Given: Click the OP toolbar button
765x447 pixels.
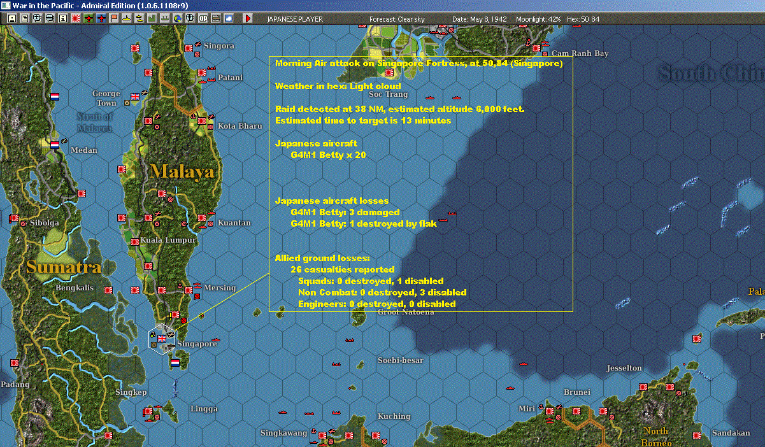Looking at the screenshot, I should 203,19.
